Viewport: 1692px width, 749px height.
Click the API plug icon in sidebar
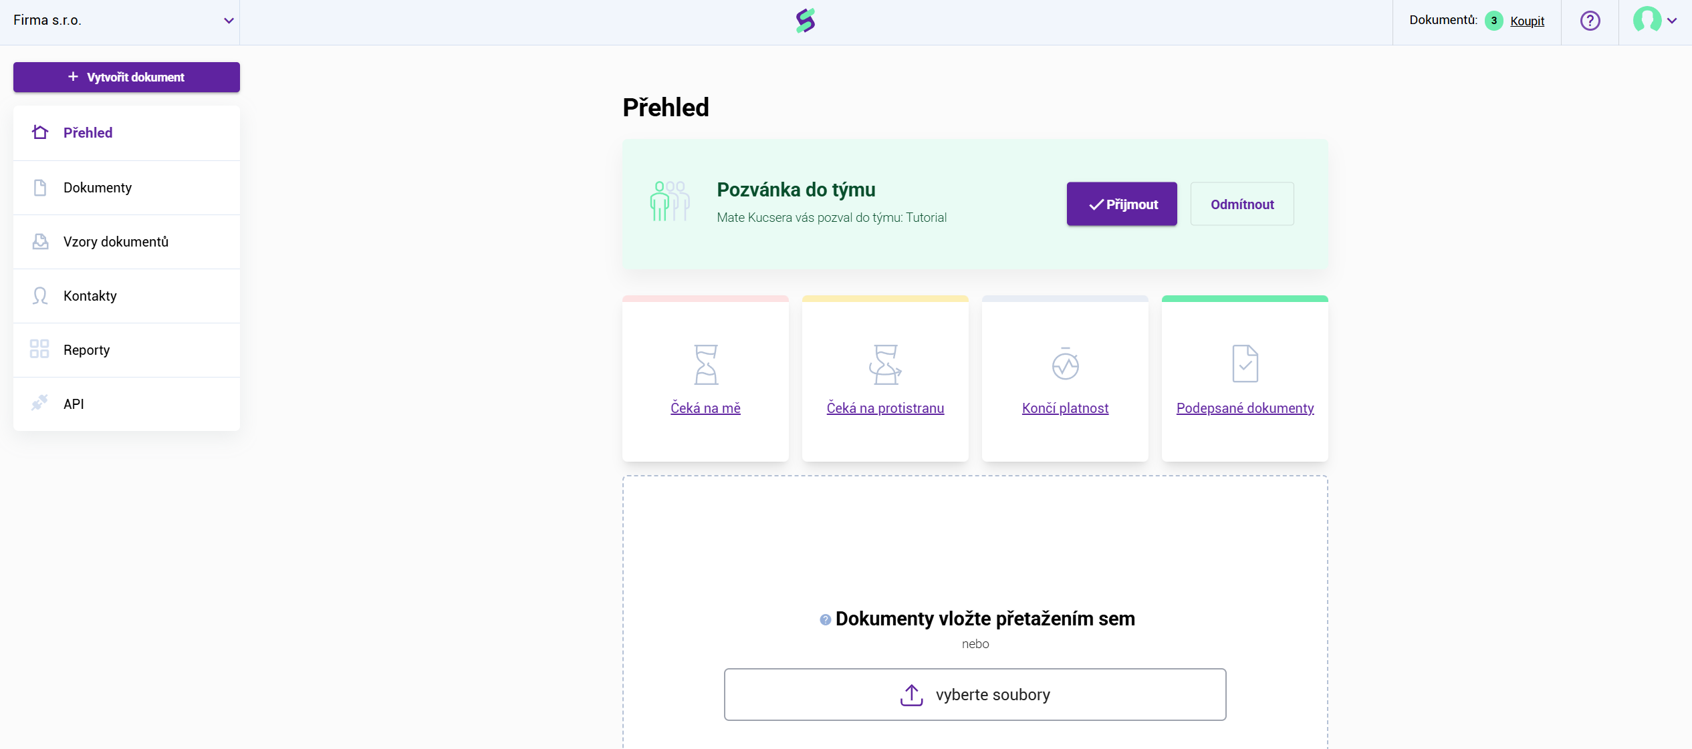(x=39, y=403)
